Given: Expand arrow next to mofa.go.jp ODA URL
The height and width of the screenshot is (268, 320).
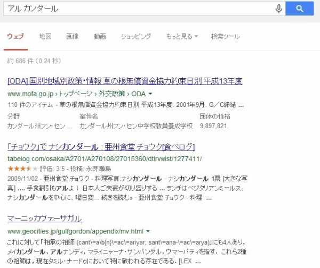Looking at the screenshot, I should pos(150,94).
